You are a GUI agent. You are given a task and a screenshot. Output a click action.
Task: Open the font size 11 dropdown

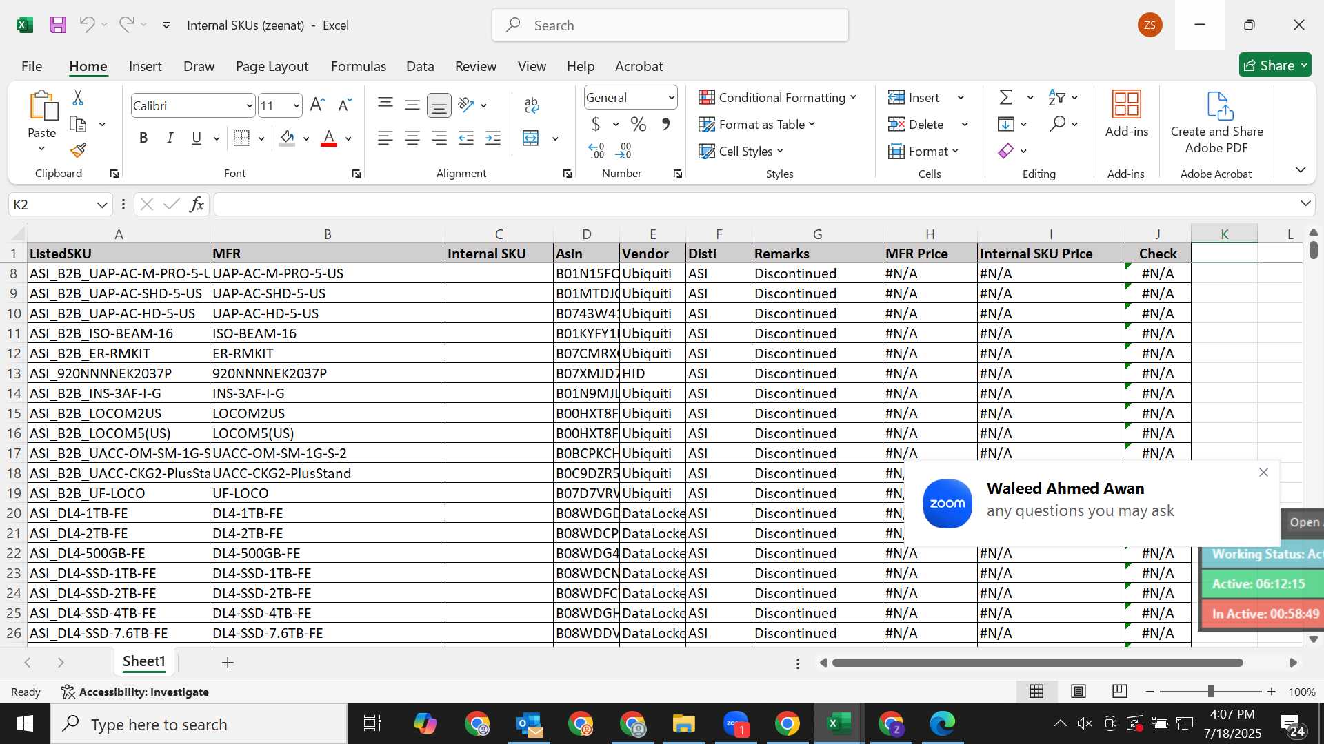(x=297, y=106)
